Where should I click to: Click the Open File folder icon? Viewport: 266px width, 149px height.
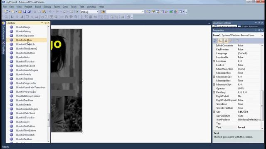(20, 12)
